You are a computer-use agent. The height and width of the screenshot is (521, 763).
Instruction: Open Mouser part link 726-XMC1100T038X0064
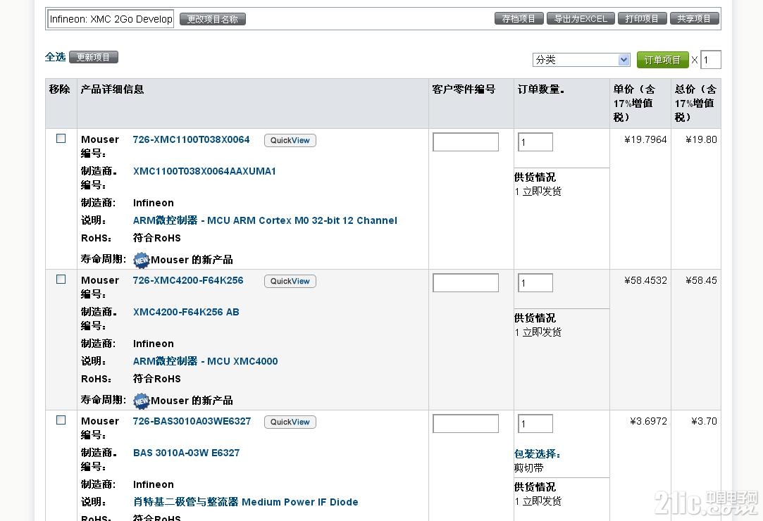(x=191, y=139)
